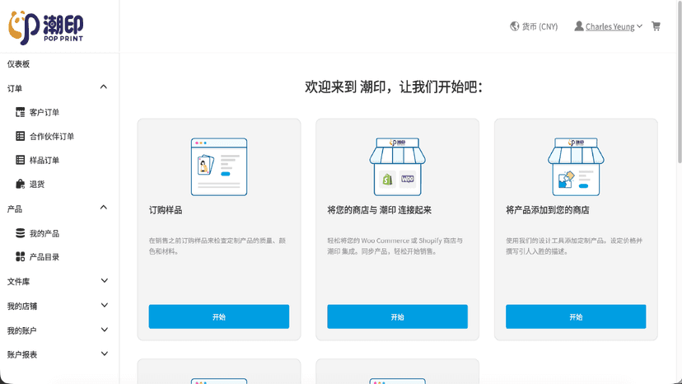Click the 将产品添加到您的商店 card title
682x384 pixels.
point(548,210)
